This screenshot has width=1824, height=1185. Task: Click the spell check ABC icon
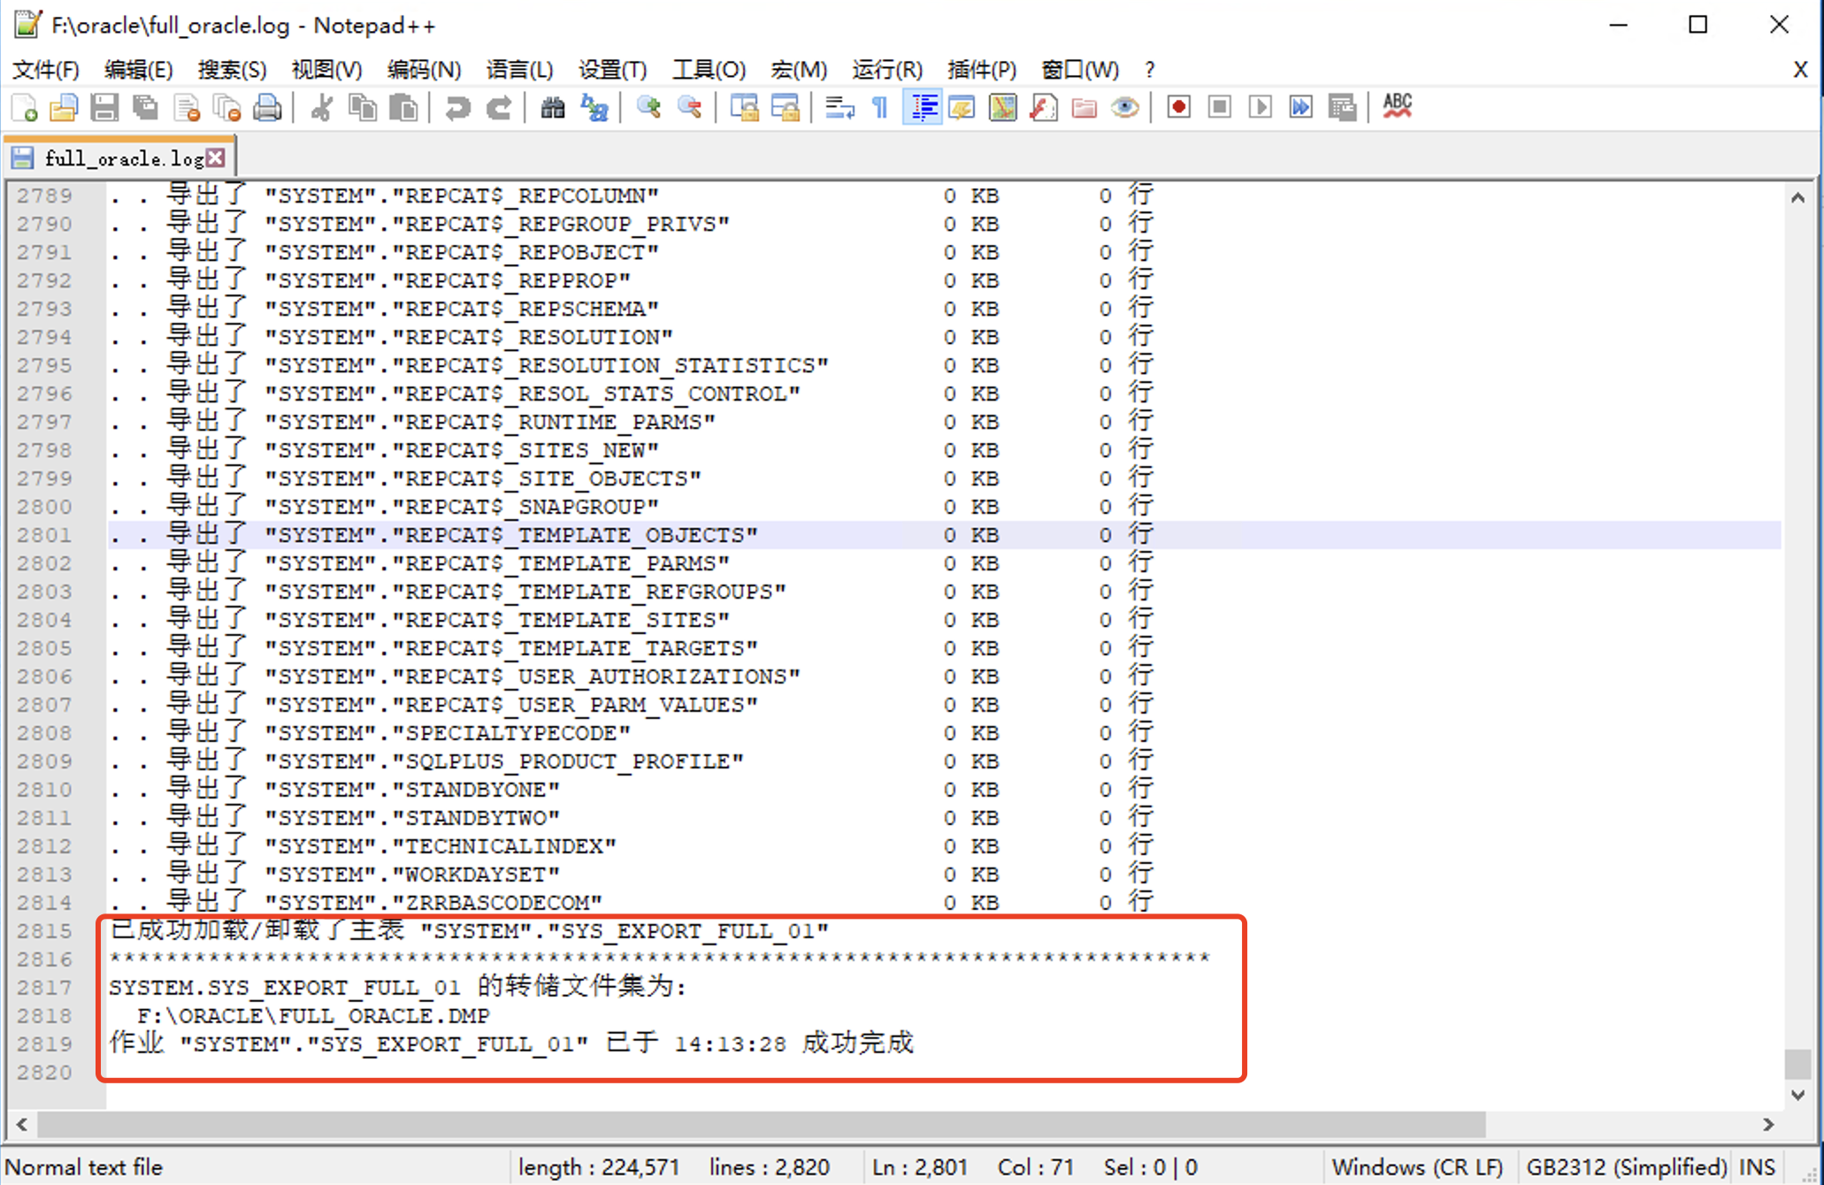click(x=1397, y=108)
